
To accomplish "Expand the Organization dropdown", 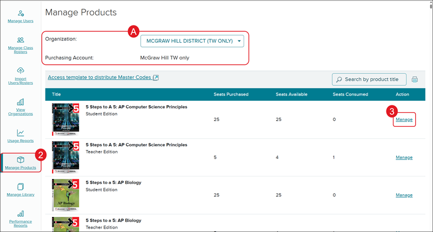I will coord(192,41).
